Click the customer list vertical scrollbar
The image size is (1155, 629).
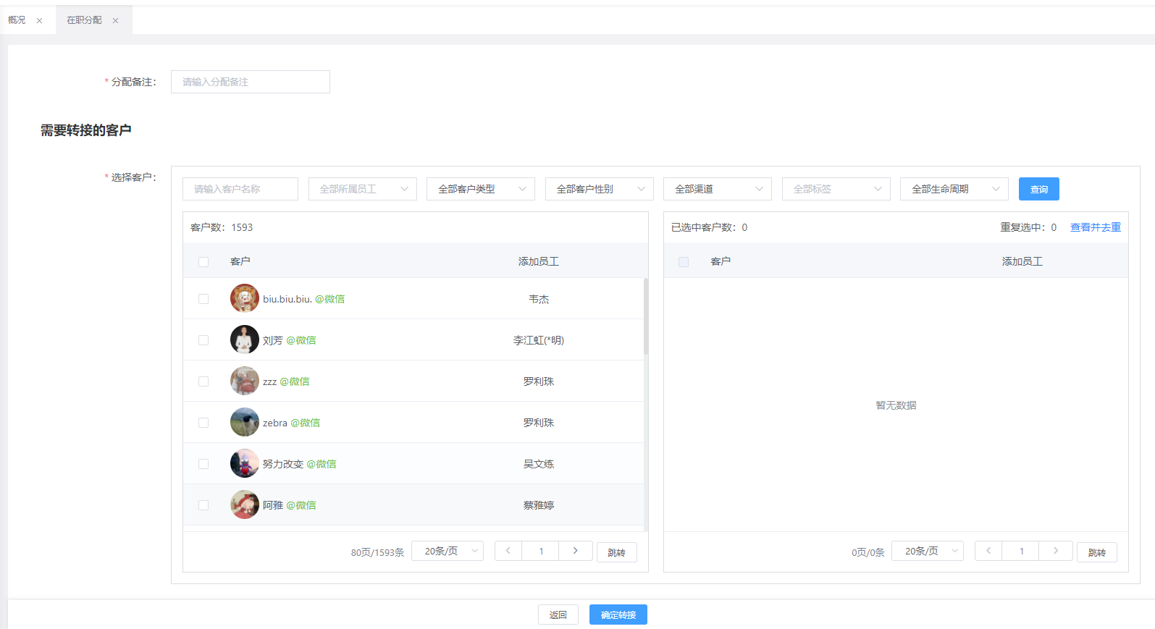(x=646, y=317)
